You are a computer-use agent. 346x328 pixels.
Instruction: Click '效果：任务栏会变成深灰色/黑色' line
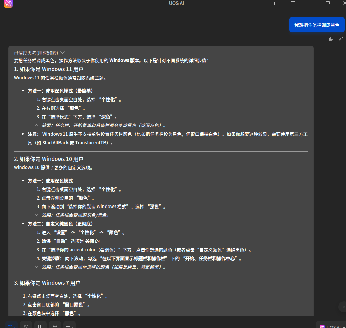75,215
